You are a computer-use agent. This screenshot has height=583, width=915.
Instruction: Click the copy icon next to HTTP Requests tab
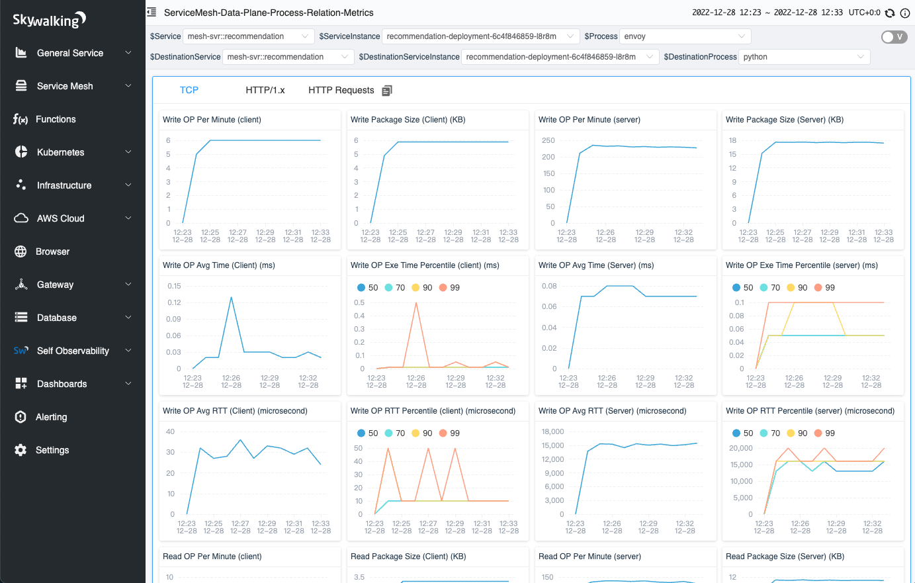386,89
